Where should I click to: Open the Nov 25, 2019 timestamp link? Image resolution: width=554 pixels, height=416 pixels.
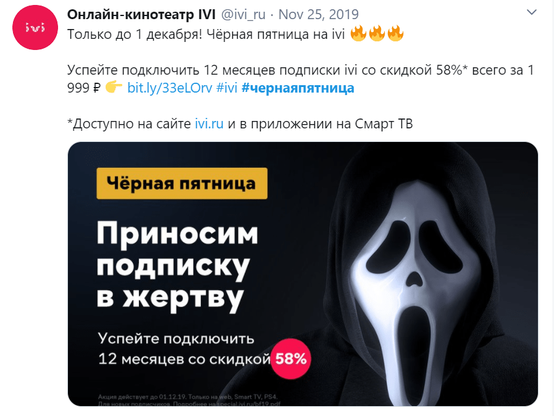[x=318, y=14]
